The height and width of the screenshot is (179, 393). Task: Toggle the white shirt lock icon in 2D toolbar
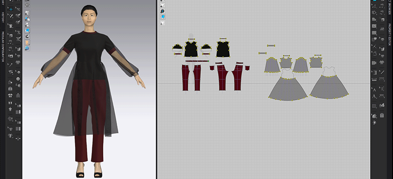[x=163, y=23]
